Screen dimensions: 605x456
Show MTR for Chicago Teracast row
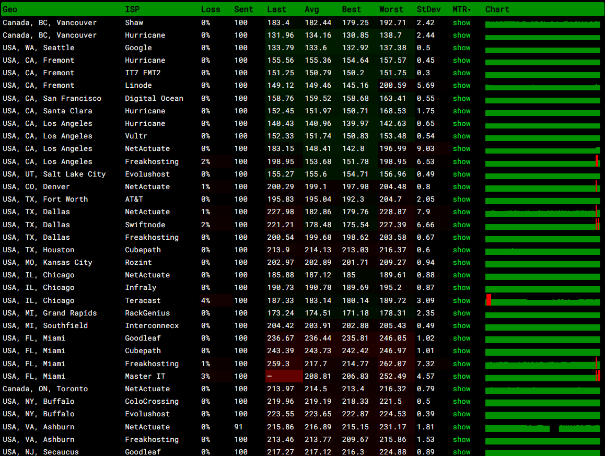click(461, 300)
